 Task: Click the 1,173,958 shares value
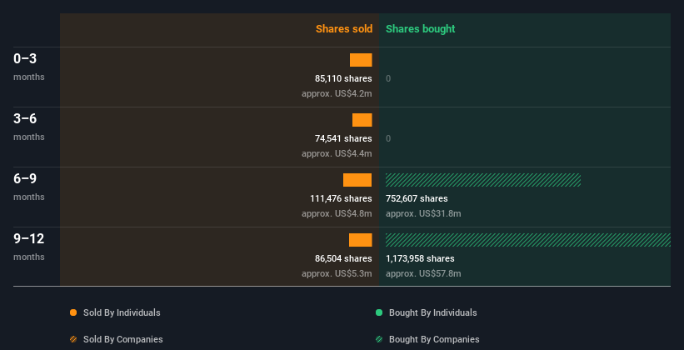click(420, 259)
